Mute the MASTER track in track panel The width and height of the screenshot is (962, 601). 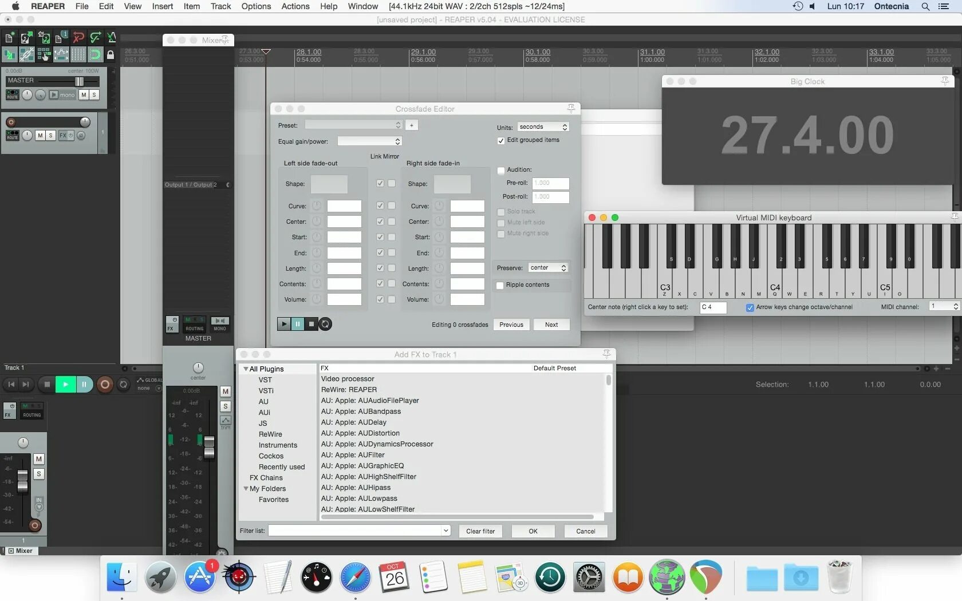coord(84,95)
